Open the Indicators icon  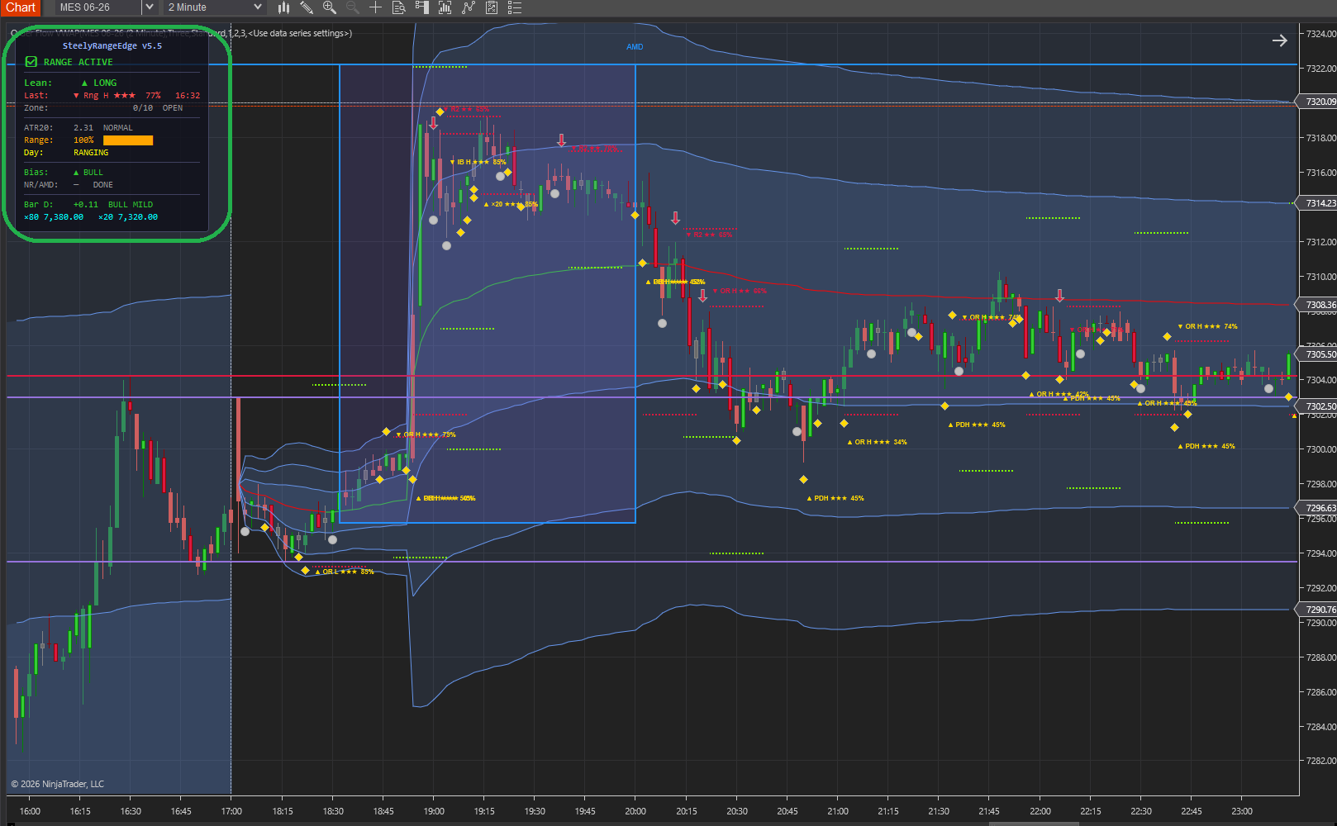pos(445,7)
